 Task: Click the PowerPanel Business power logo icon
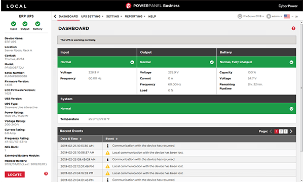pos(128,6)
